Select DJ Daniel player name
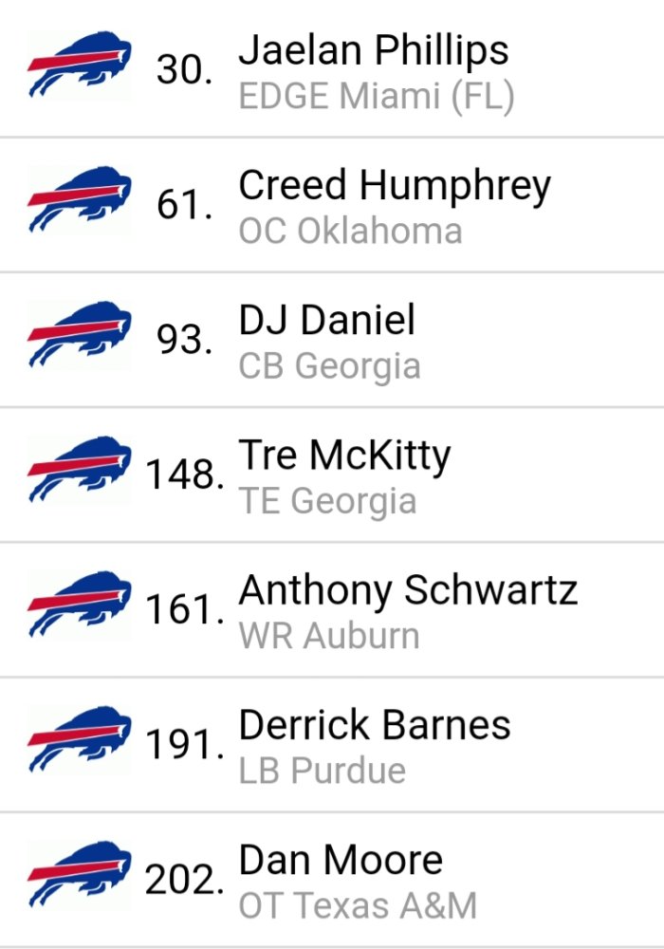 (x=326, y=320)
